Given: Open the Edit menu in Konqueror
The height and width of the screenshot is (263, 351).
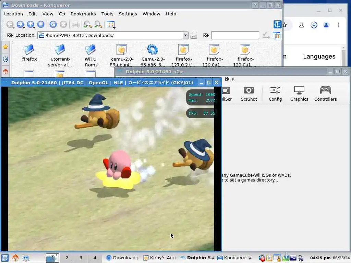Looking at the screenshot, I should [x=33, y=14].
